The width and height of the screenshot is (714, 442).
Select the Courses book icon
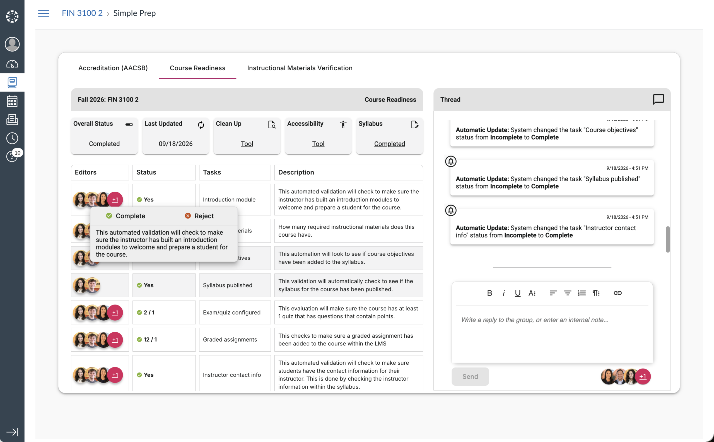click(x=12, y=83)
